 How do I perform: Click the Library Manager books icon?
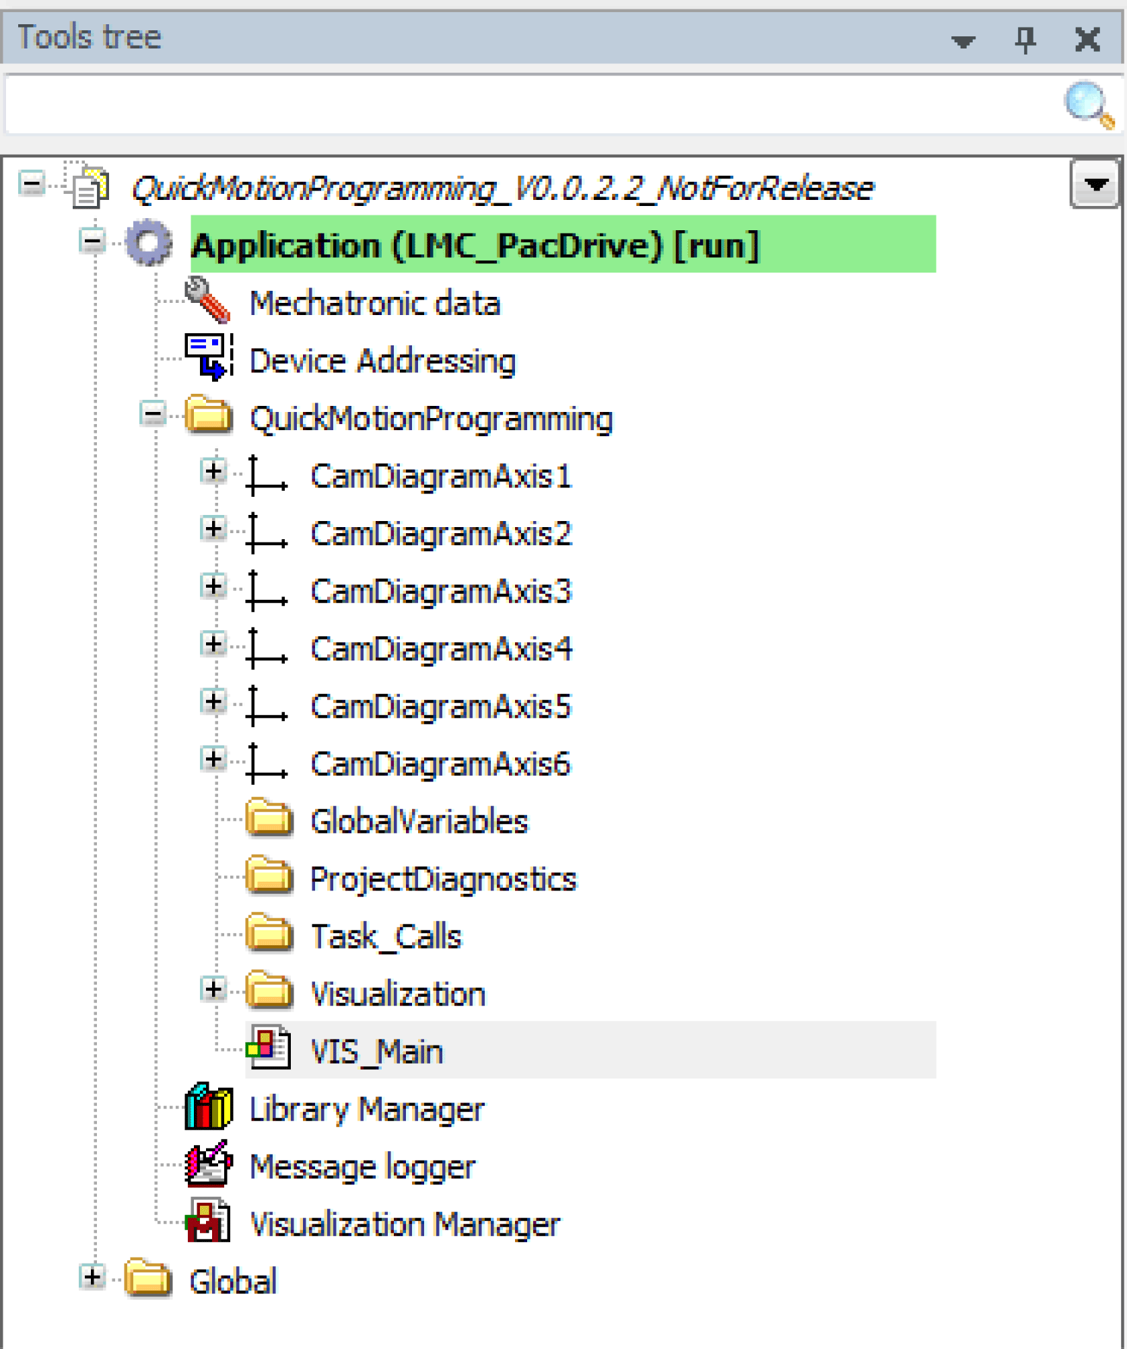pos(209,1106)
